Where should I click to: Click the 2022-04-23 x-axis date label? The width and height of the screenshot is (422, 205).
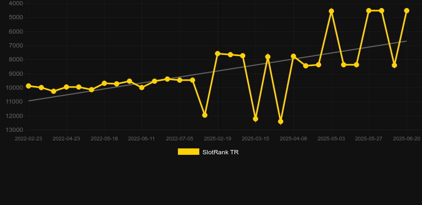66,139
